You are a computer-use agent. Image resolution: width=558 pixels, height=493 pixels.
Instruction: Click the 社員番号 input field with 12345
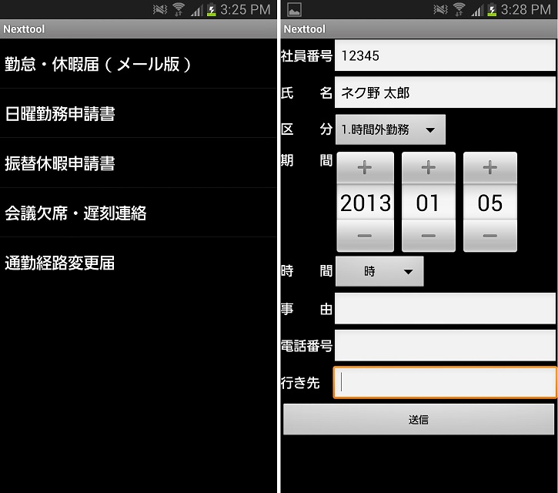tap(445, 55)
